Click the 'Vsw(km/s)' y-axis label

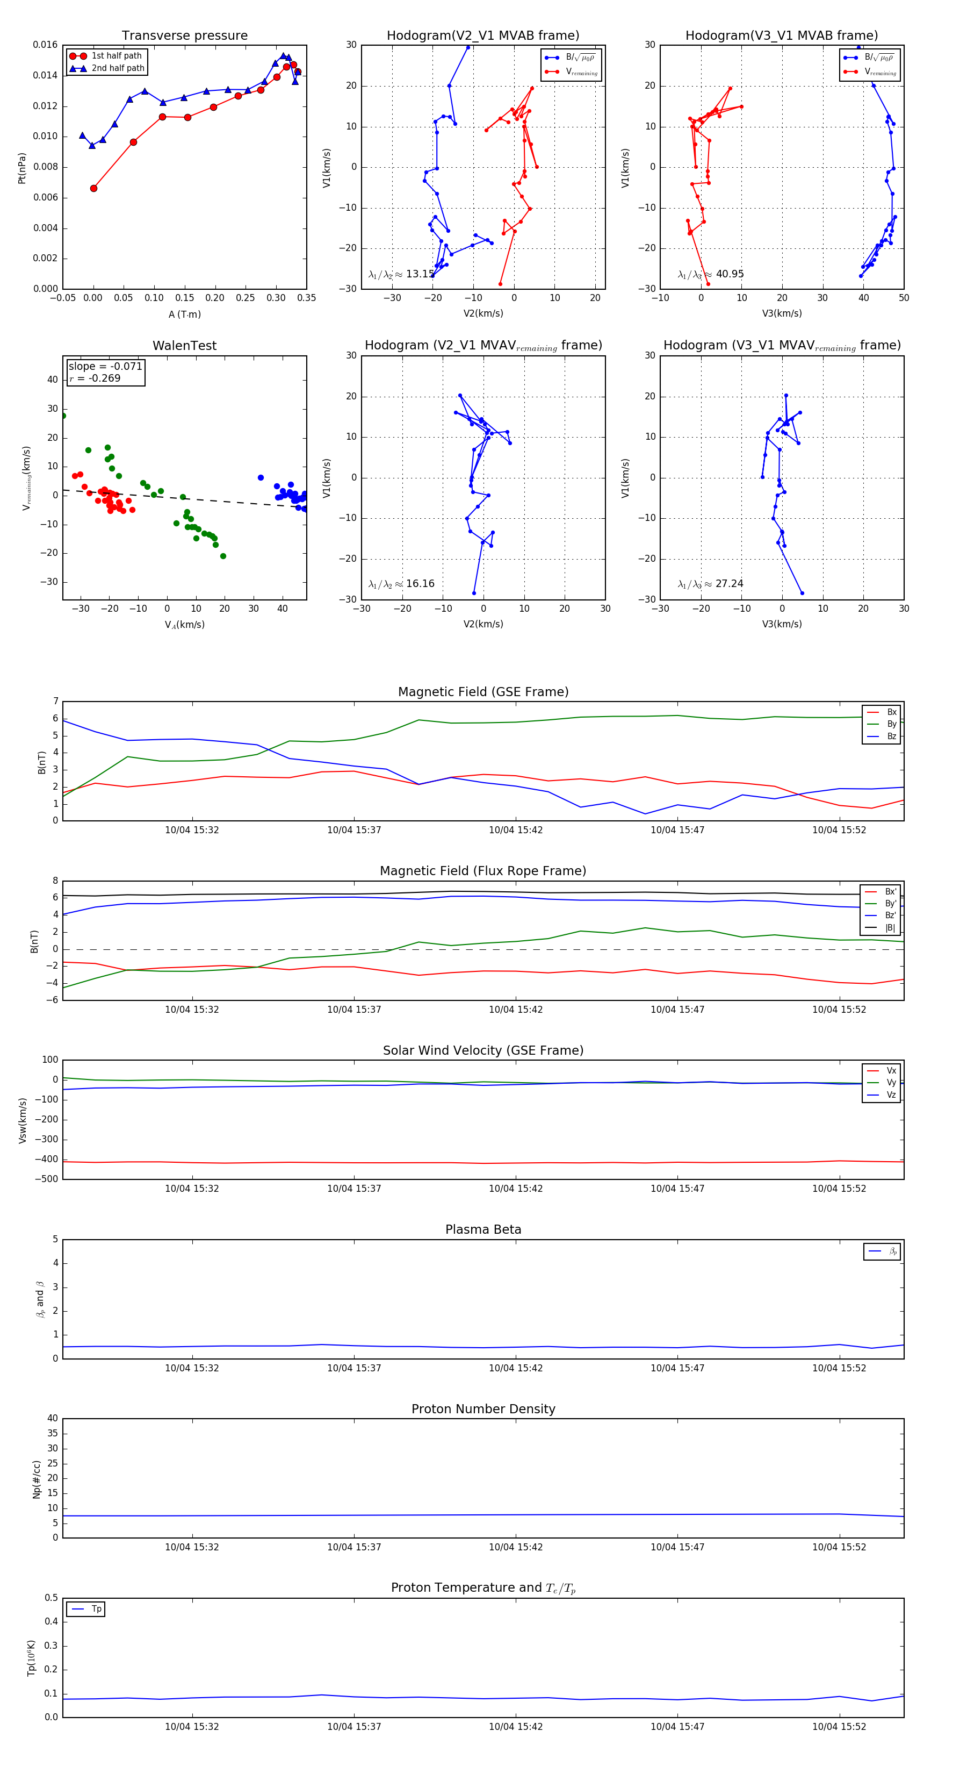[22, 1120]
